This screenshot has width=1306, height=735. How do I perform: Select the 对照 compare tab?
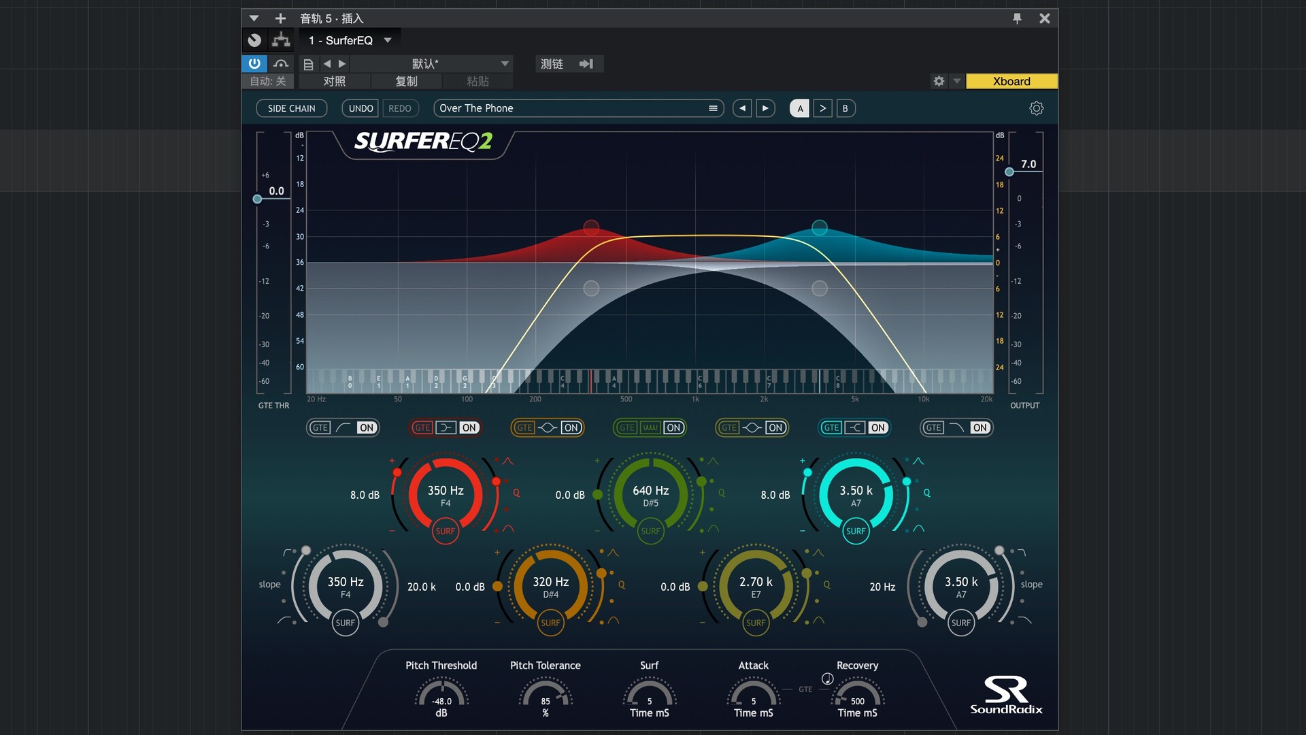334,81
